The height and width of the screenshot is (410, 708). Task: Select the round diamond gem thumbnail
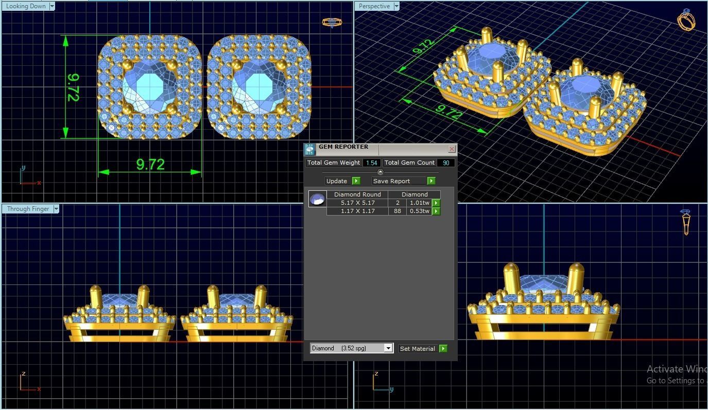[x=317, y=199]
